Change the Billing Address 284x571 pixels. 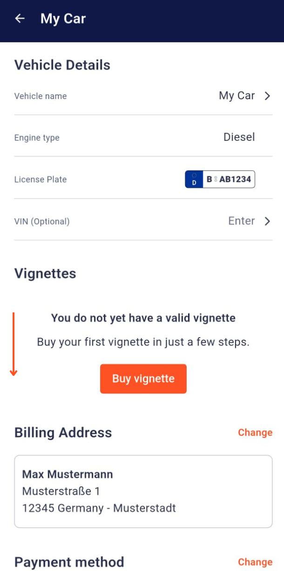(255, 432)
